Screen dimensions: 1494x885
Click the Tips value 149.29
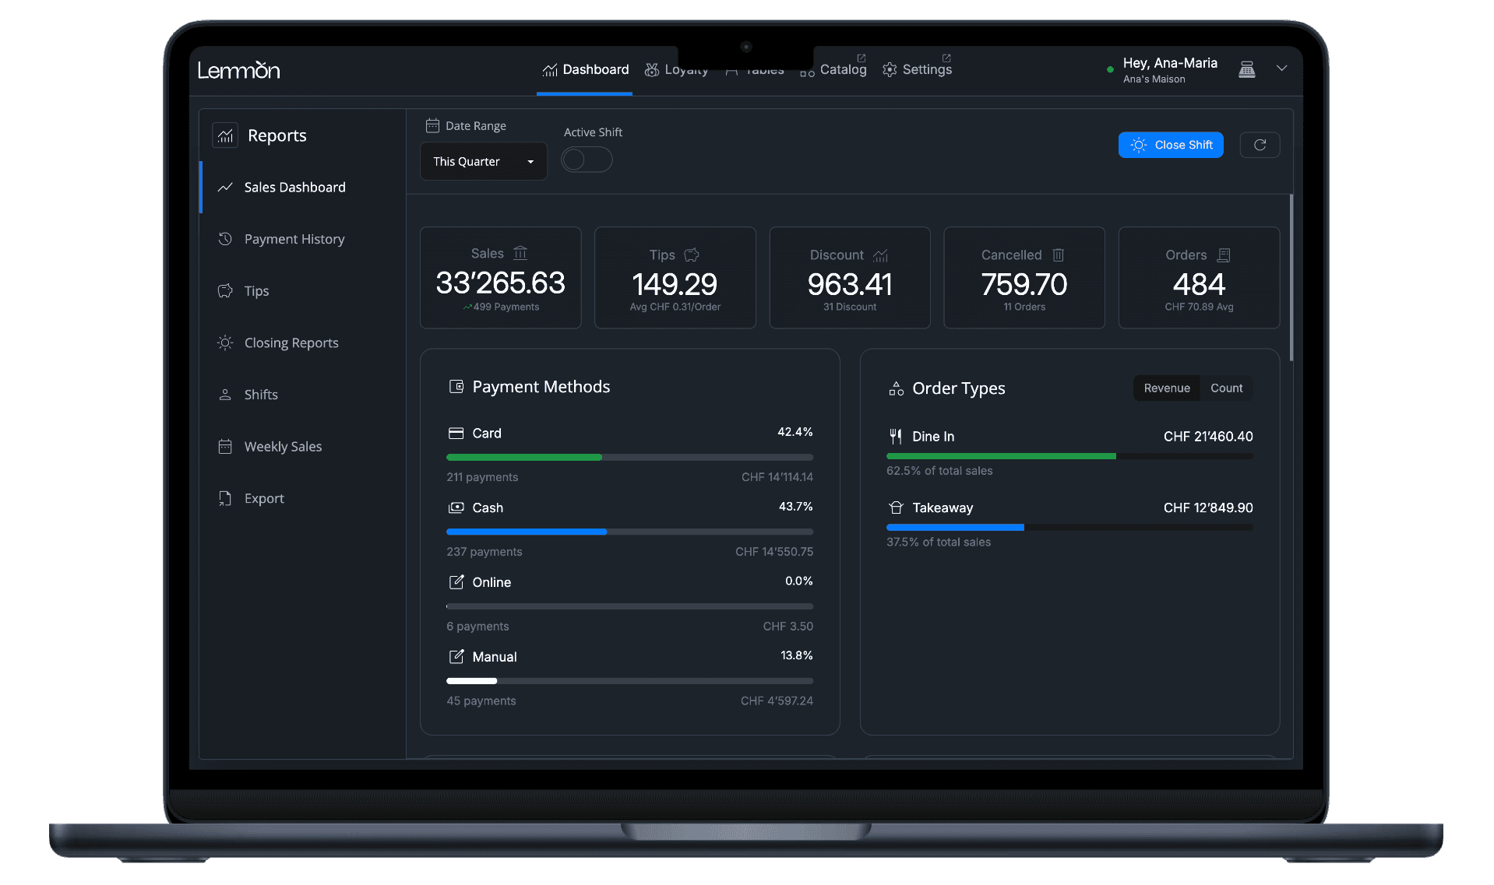(x=675, y=284)
